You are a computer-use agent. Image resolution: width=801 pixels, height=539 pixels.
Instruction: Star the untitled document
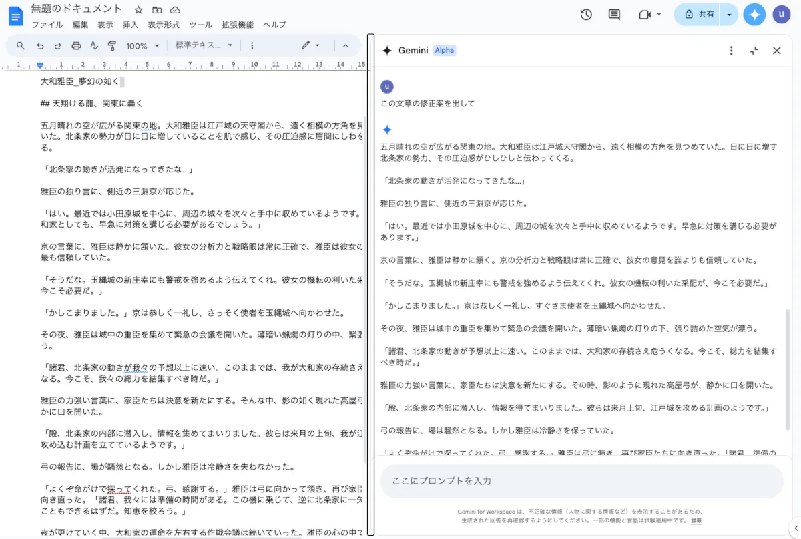tap(138, 10)
